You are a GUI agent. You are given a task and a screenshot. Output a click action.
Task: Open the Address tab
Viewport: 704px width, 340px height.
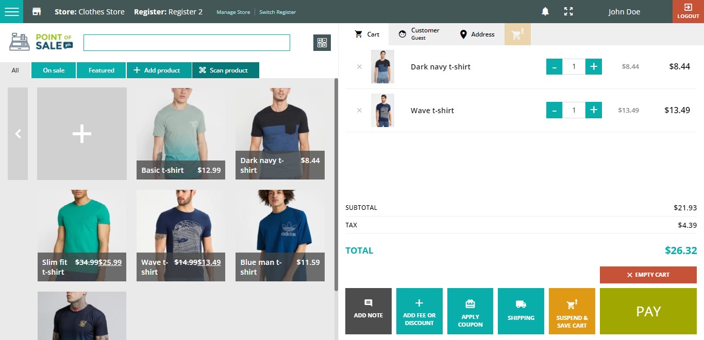[x=477, y=34]
